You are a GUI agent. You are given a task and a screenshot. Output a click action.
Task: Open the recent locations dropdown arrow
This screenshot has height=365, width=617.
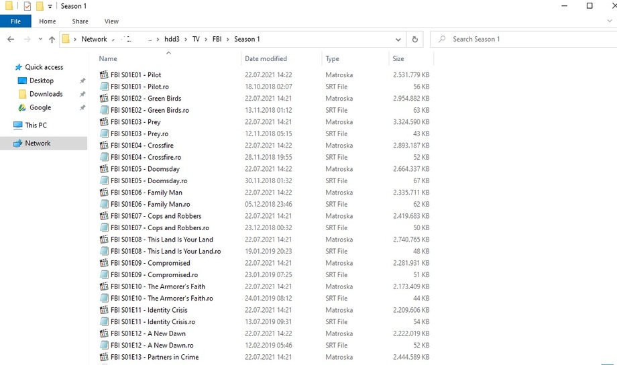pyautogui.click(x=40, y=39)
